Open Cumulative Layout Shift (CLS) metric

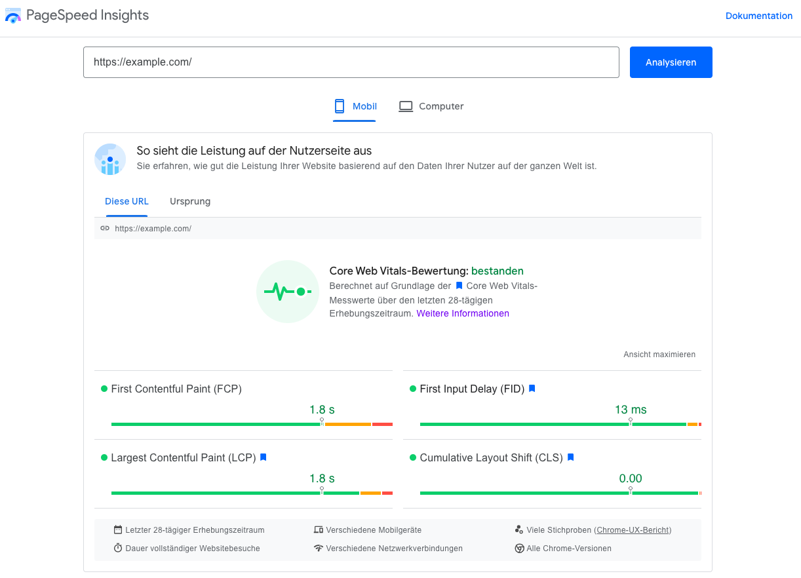491,457
